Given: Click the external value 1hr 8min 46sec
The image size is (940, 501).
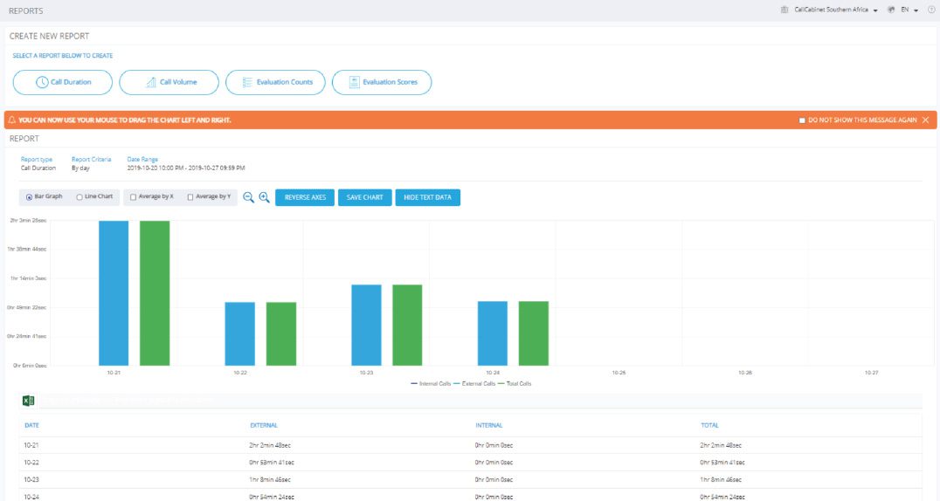Looking at the screenshot, I should [x=270, y=479].
